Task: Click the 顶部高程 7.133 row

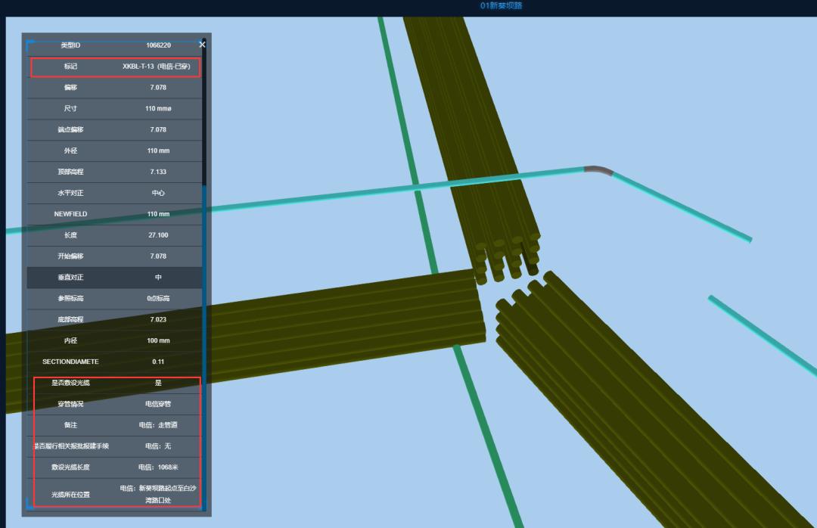Action: click(115, 172)
